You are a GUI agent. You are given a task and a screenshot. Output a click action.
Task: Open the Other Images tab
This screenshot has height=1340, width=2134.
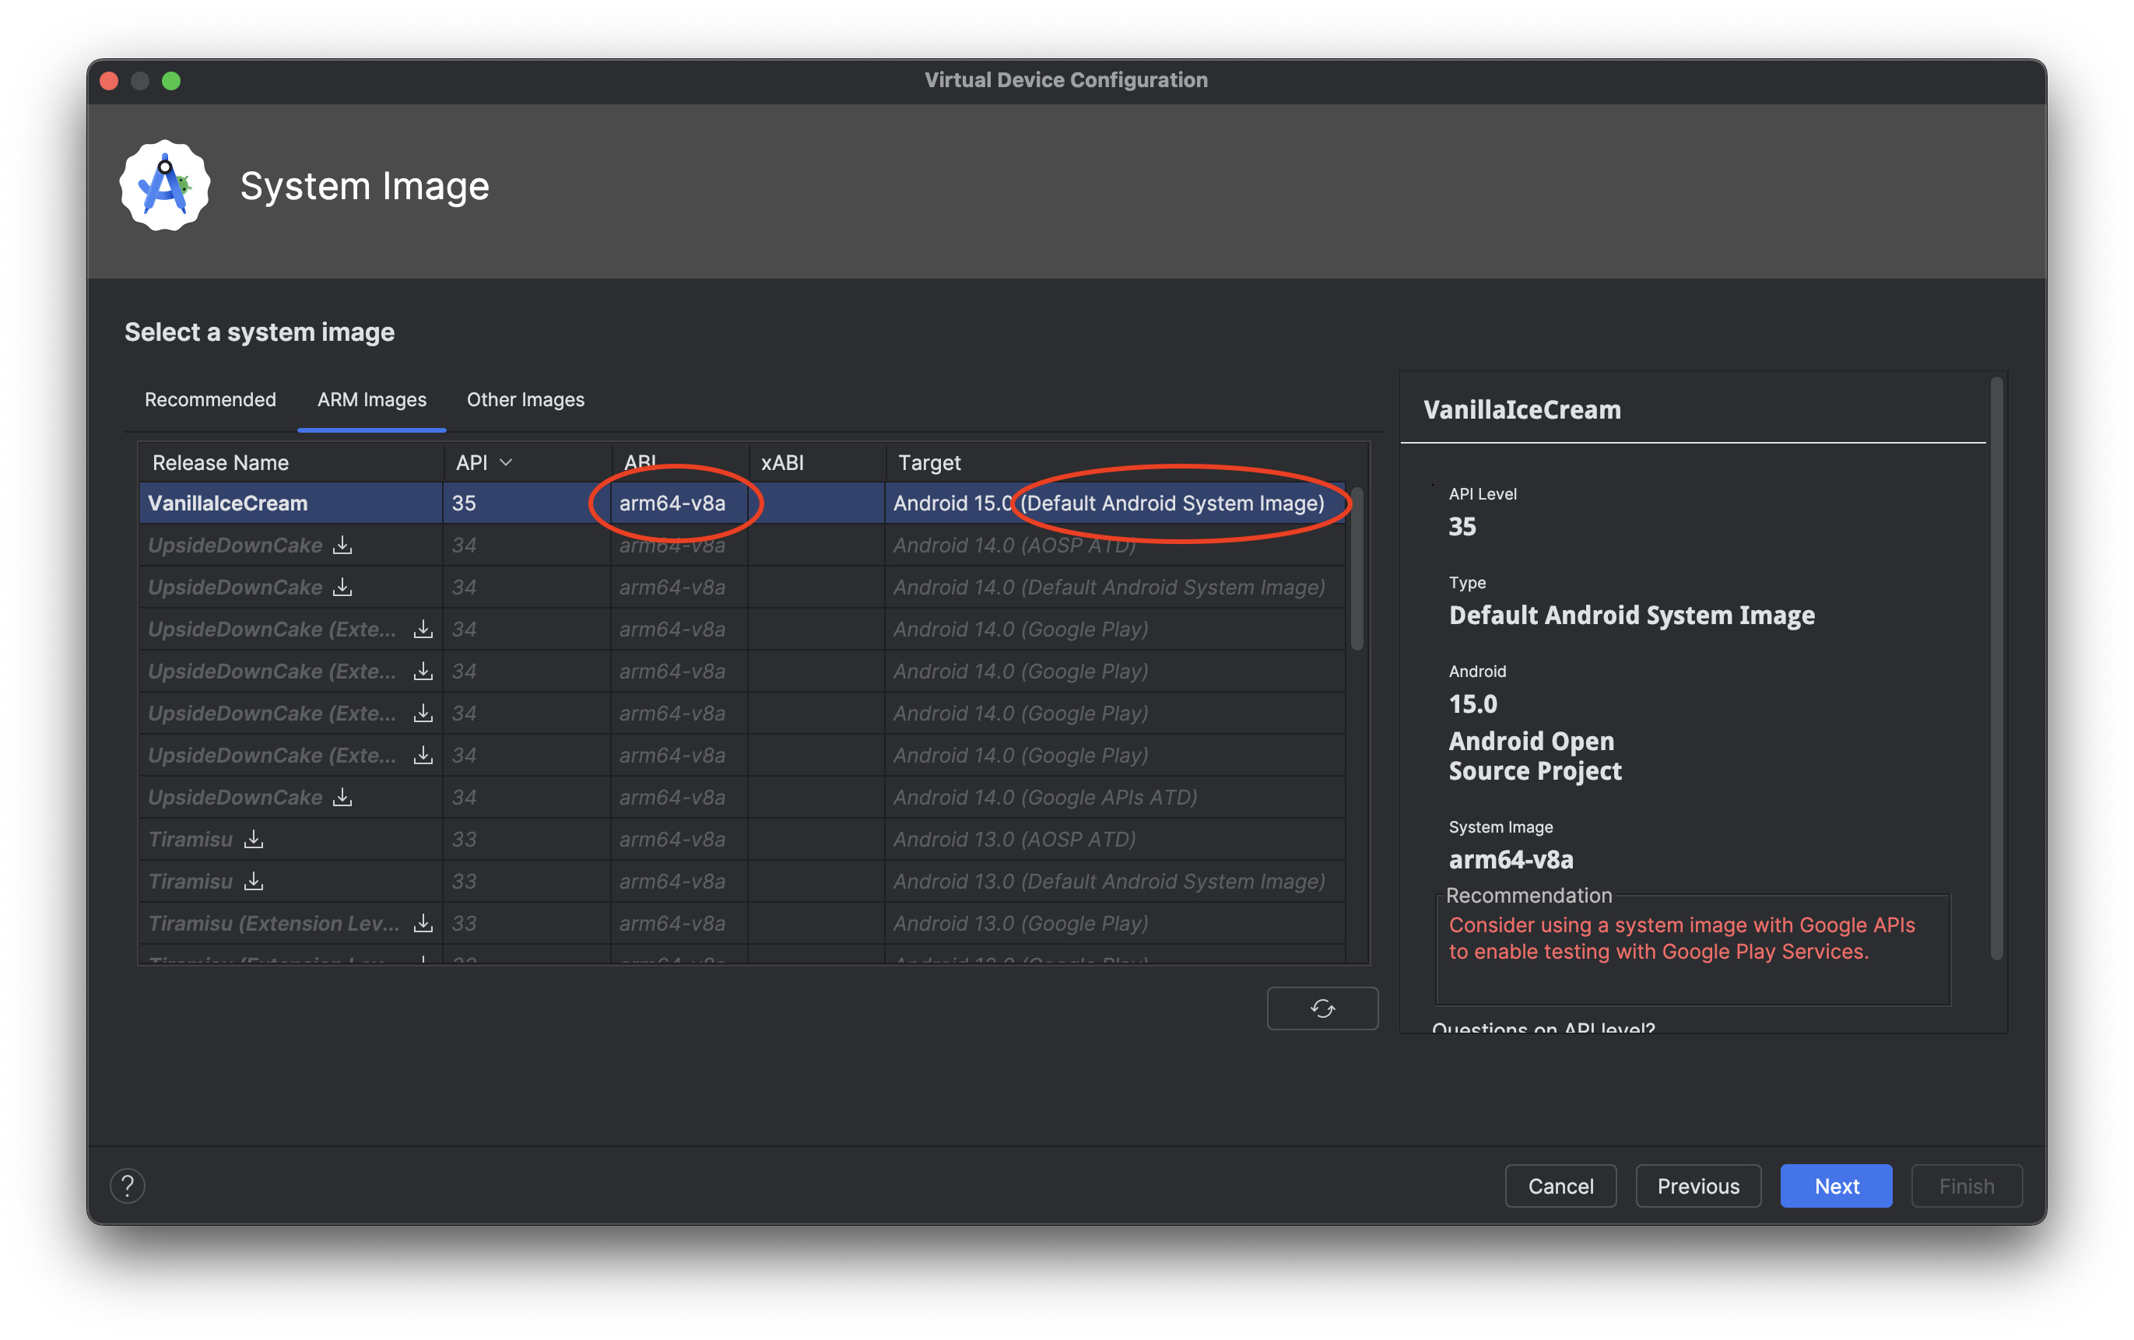click(525, 400)
